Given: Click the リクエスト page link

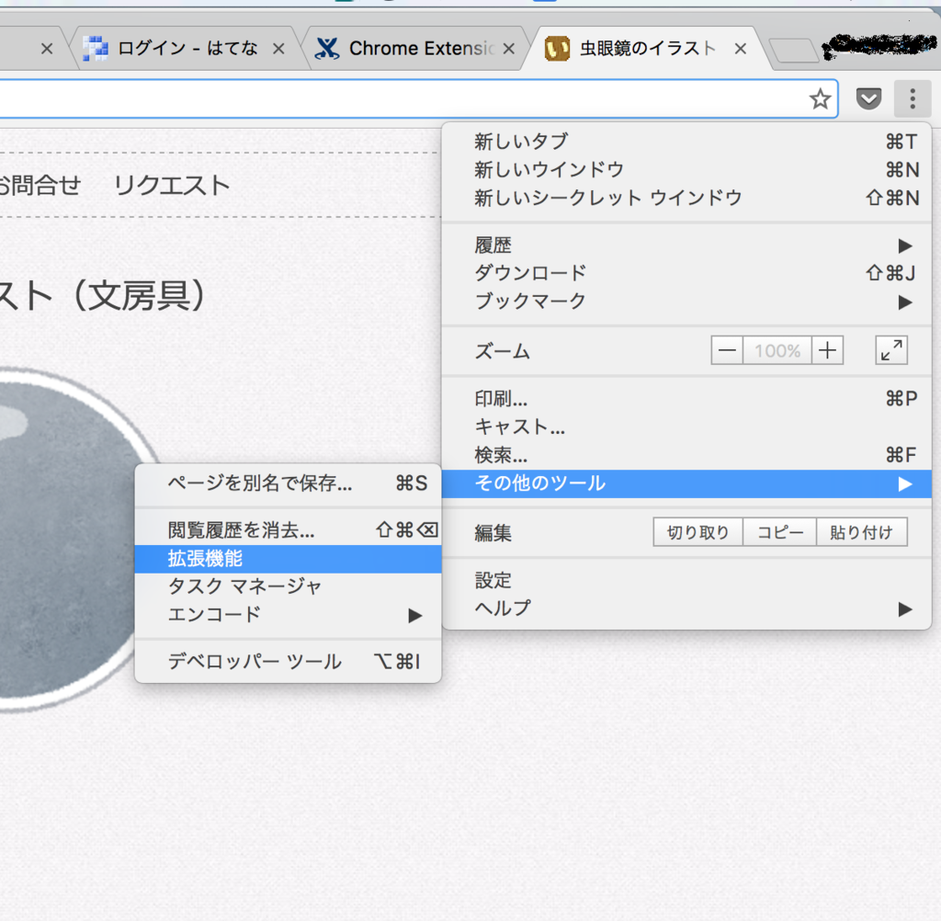Looking at the screenshot, I should point(172,186).
